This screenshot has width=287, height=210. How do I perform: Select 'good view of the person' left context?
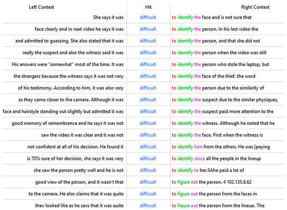pyautogui.click(x=79, y=182)
